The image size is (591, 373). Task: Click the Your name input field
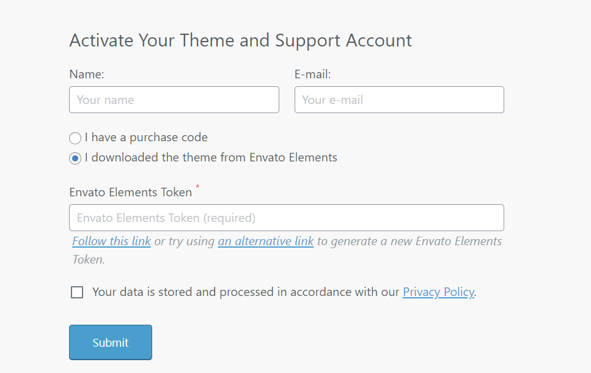(x=174, y=100)
